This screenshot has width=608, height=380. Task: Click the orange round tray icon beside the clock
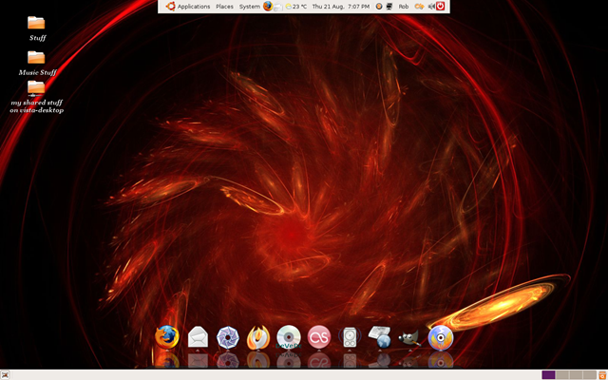click(379, 7)
